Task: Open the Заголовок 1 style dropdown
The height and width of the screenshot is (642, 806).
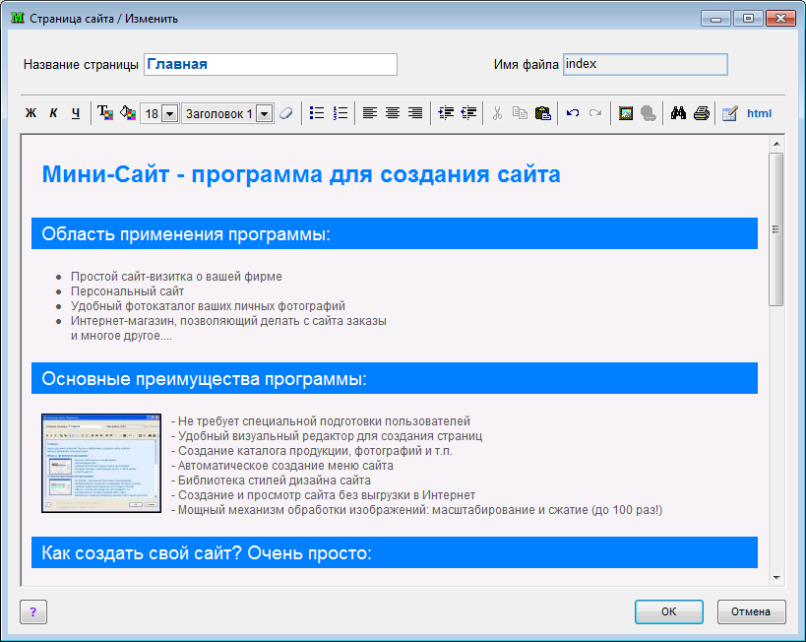Action: coord(264,114)
